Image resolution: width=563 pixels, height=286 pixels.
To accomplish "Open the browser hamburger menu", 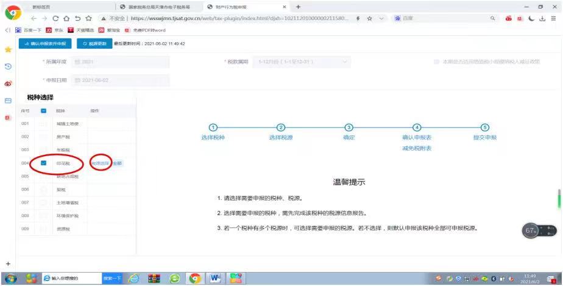I will pyautogui.click(x=553, y=18).
